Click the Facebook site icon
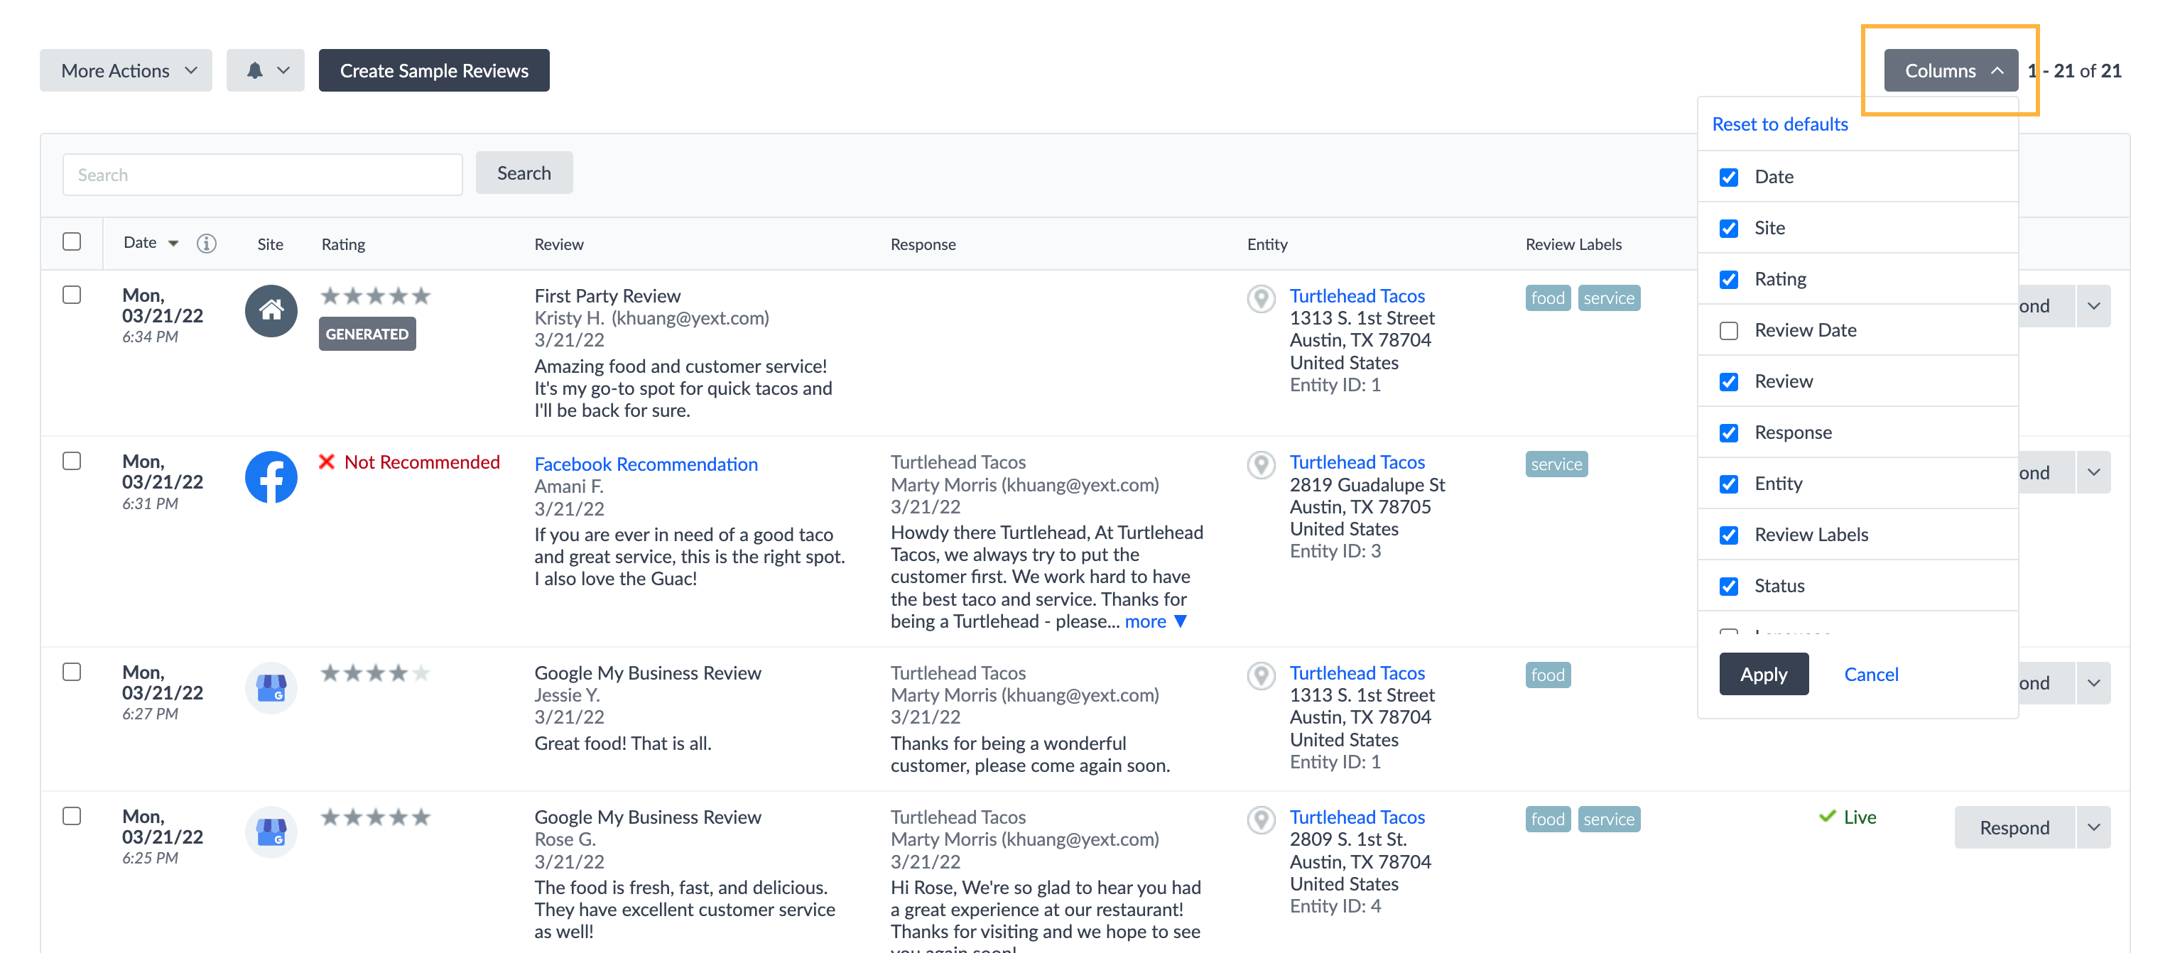 coord(271,477)
